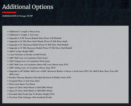Click Two-Tone Color Package w/No Anodized Divider
This screenshot has height=106, width=131.
click(x=31, y=97)
